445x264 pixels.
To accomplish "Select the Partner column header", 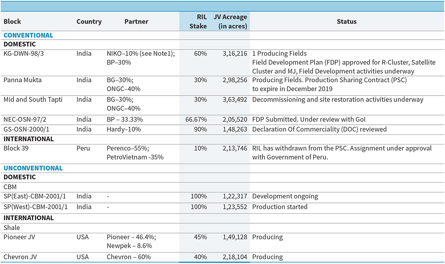I will [136, 21].
